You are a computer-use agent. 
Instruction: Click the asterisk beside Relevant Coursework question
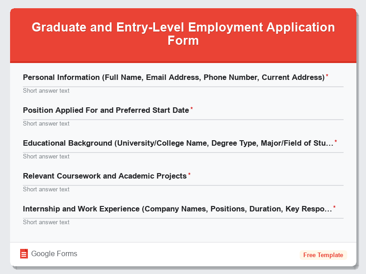pyautogui.click(x=189, y=173)
